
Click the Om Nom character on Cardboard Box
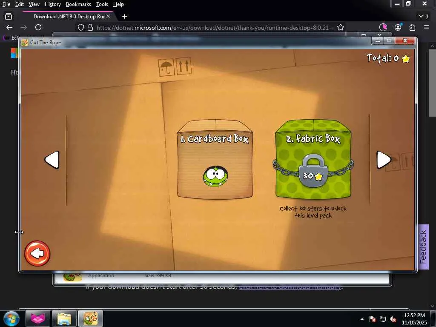click(215, 176)
